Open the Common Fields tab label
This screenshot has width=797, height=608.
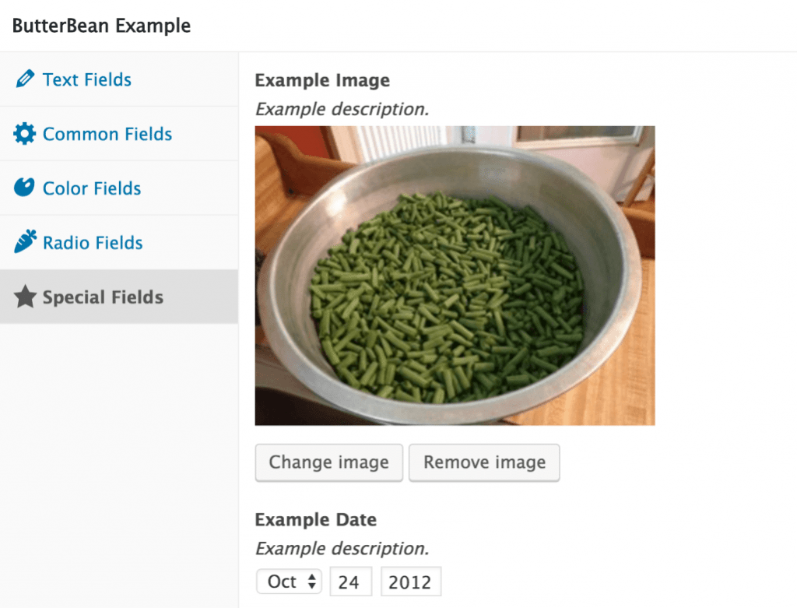click(107, 134)
